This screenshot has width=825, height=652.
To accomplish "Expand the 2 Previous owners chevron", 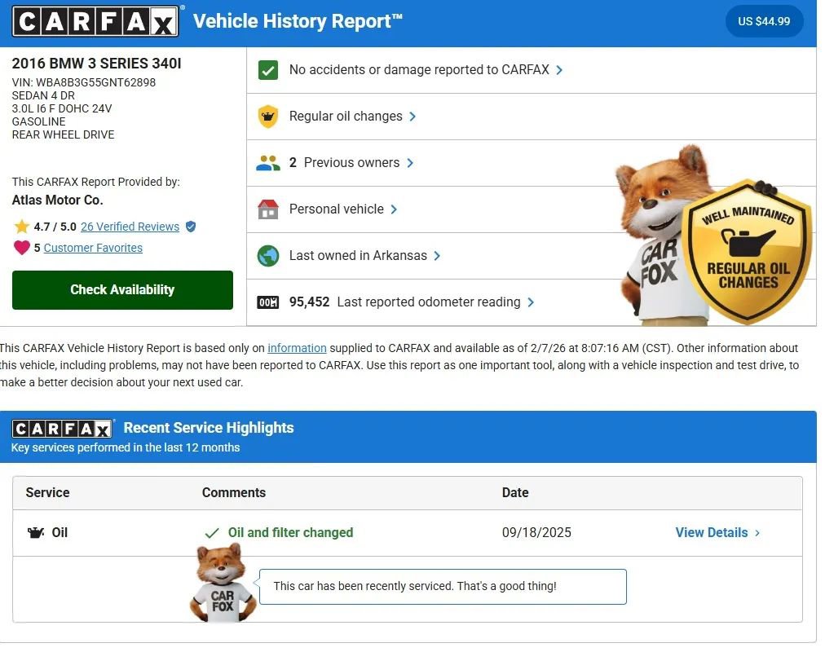I will [x=410, y=163].
